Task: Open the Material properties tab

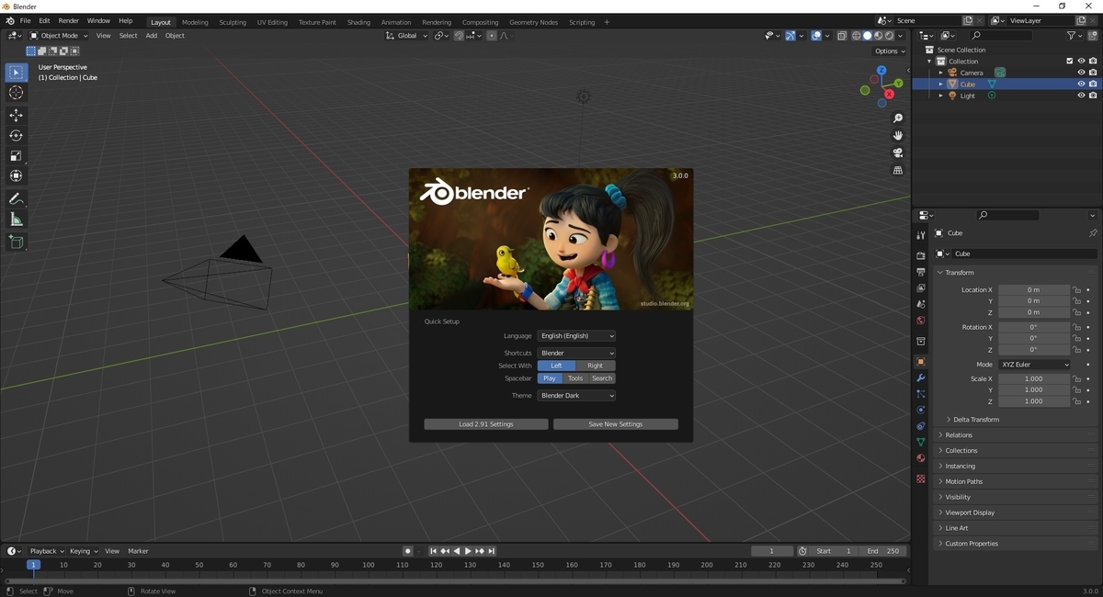Action: point(921,457)
